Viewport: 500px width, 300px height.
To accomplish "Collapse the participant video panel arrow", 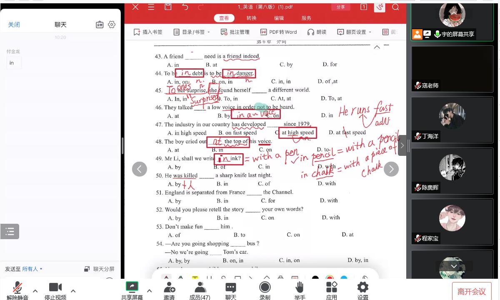I will 402,145.
